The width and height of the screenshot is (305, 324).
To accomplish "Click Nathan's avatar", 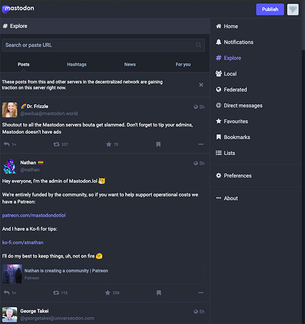I will (10, 167).
